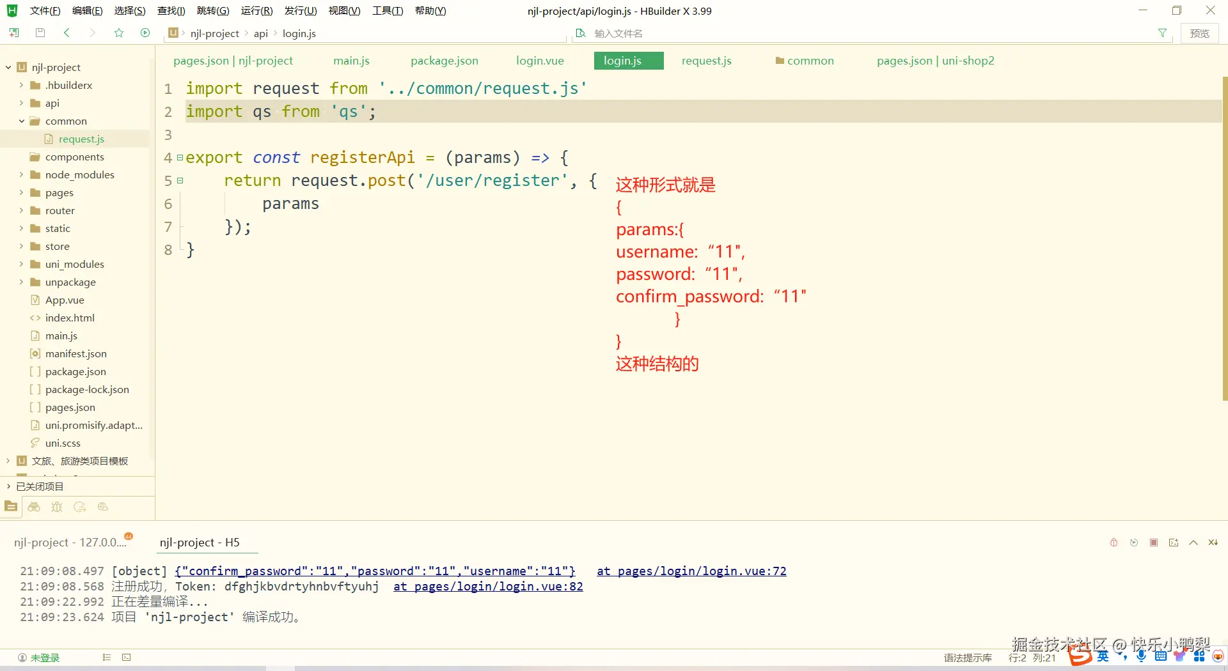Open the login.vue:82 console link
The height and width of the screenshot is (671, 1228).
click(x=488, y=586)
